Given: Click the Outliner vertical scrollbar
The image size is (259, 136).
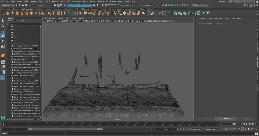Looking at the screenshot, I should (41, 56).
